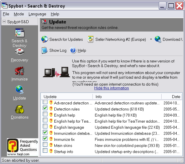Viewport: 185px width, 164px height.
Task: Click the Show Log button label
Action: coord(58,51)
